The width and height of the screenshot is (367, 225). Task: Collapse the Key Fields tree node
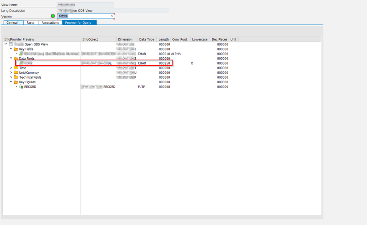(11, 49)
